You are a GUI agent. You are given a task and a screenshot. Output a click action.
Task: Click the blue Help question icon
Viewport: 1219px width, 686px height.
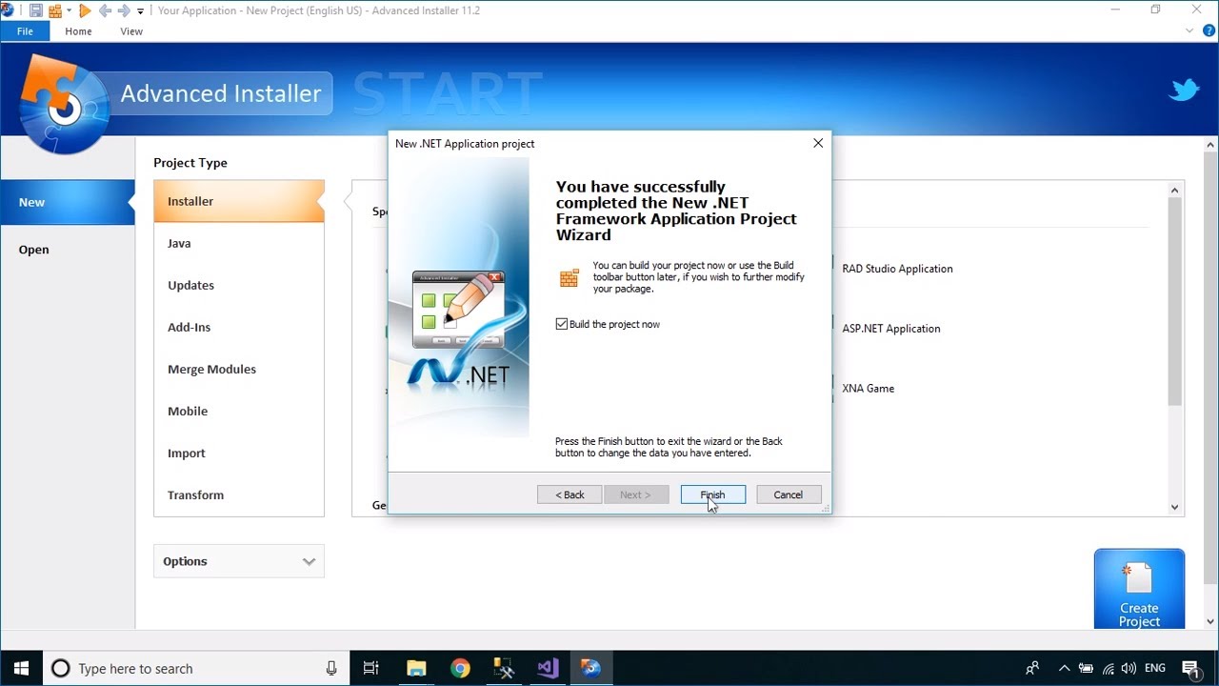[x=1209, y=30]
